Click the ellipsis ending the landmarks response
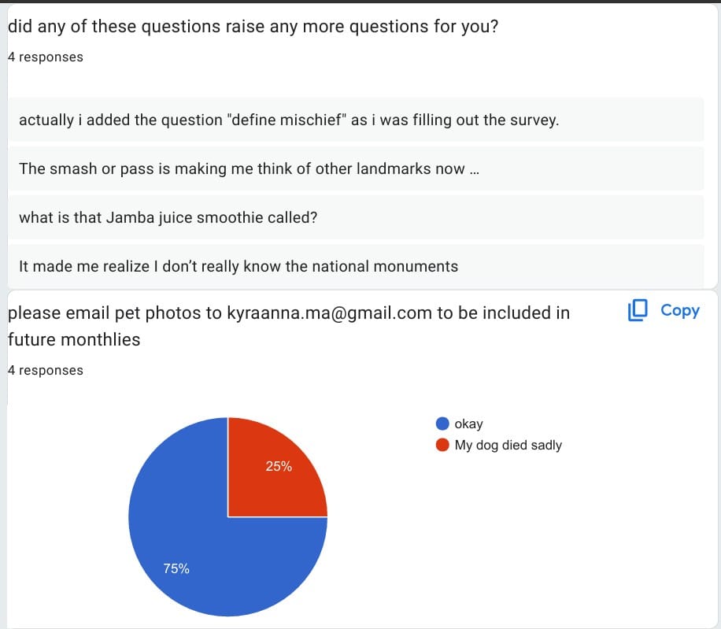The image size is (721, 629). (x=473, y=168)
